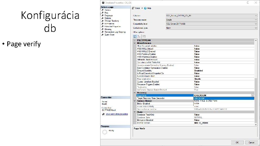Choose TORN_PAGE_DETECTION from Page Verify list
Screen dimensions: 260x146
(224, 101)
